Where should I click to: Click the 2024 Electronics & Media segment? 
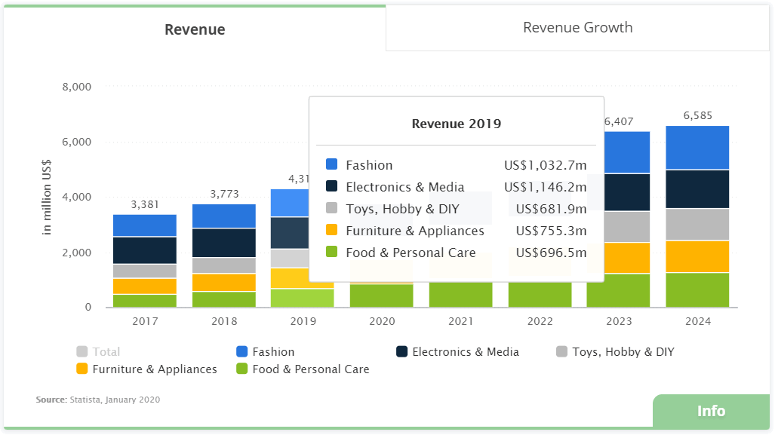[697, 188]
